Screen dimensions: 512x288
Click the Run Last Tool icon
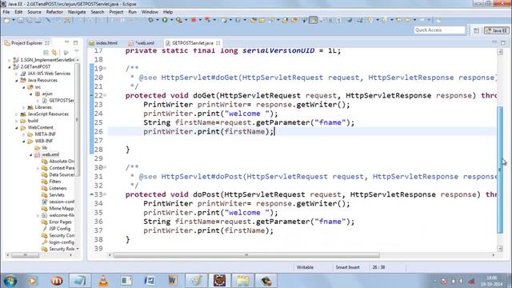(178, 20)
